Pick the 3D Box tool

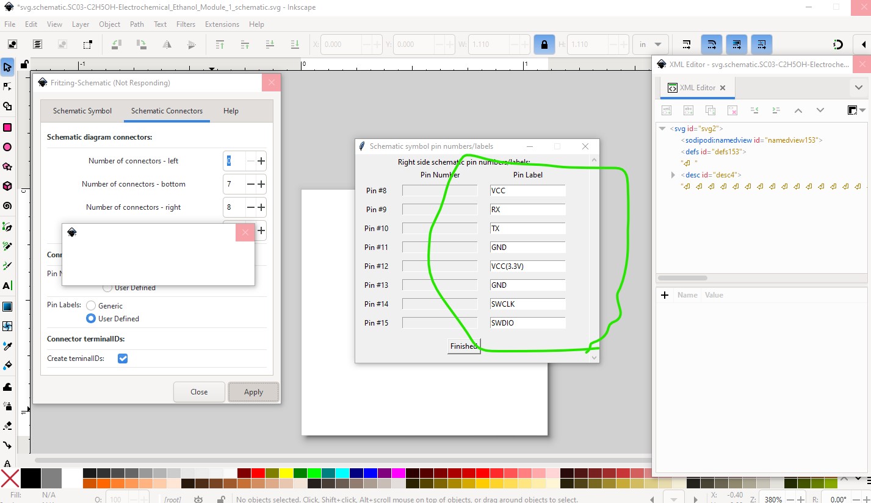tap(7, 186)
